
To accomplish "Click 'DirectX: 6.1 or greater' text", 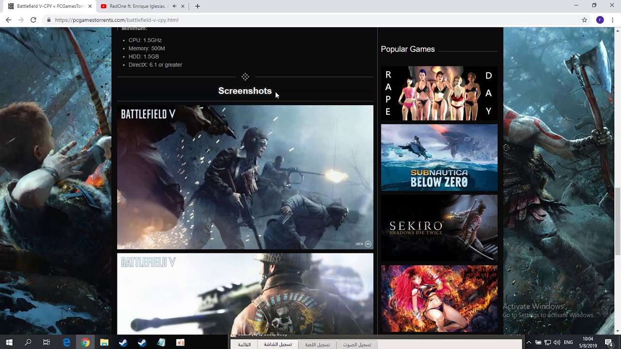I will (155, 65).
